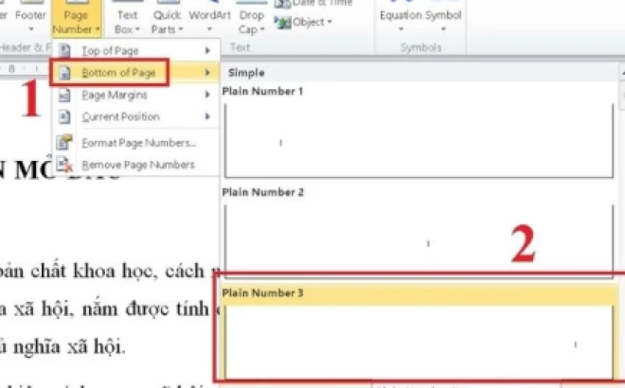The width and height of the screenshot is (625, 388).
Task: Open the Equation dropdown
Action: click(x=401, y=18)
